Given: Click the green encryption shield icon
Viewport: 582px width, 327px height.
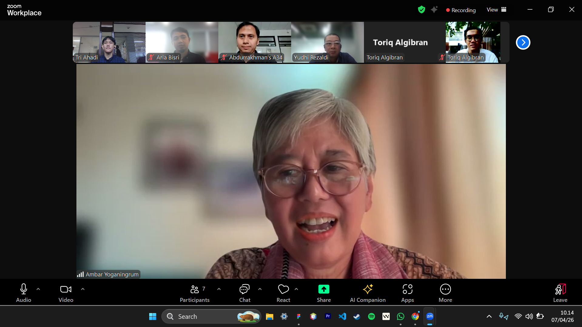Looking at the screenshot, I should (422, 10).
